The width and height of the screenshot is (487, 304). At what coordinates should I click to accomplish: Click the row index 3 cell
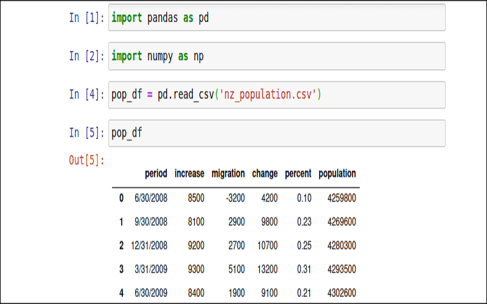coord(121,269)
